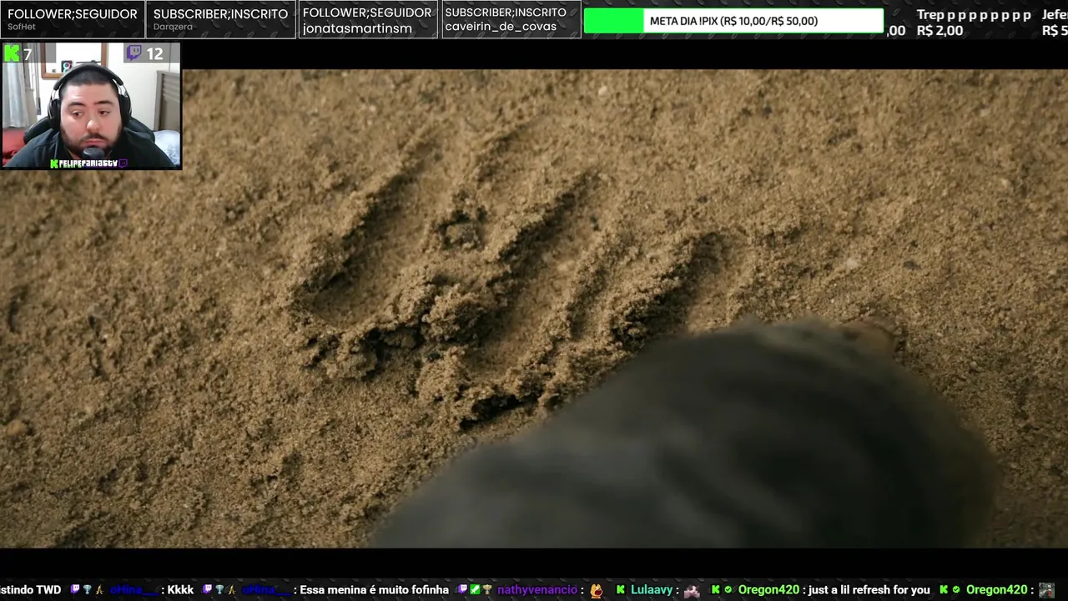Click the main video showing the sand handprint
The height and width of the screenshot is (601, 1068).
534,309
